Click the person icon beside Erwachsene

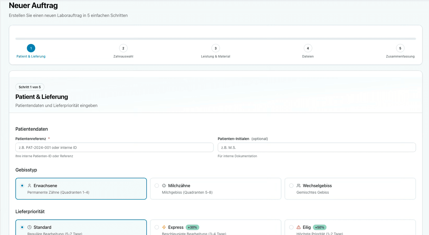[x=29, y=186]
